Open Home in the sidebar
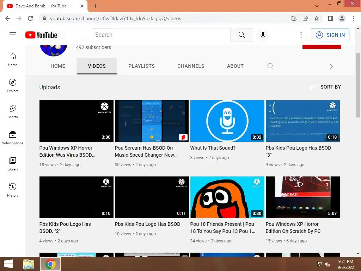 (x=13, y=59)
